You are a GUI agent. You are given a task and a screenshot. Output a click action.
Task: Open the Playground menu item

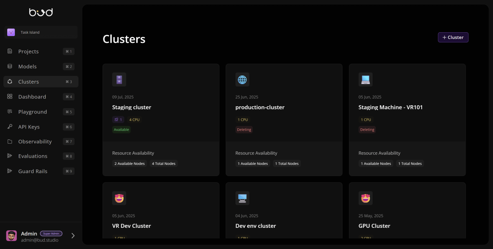[33, 112]
